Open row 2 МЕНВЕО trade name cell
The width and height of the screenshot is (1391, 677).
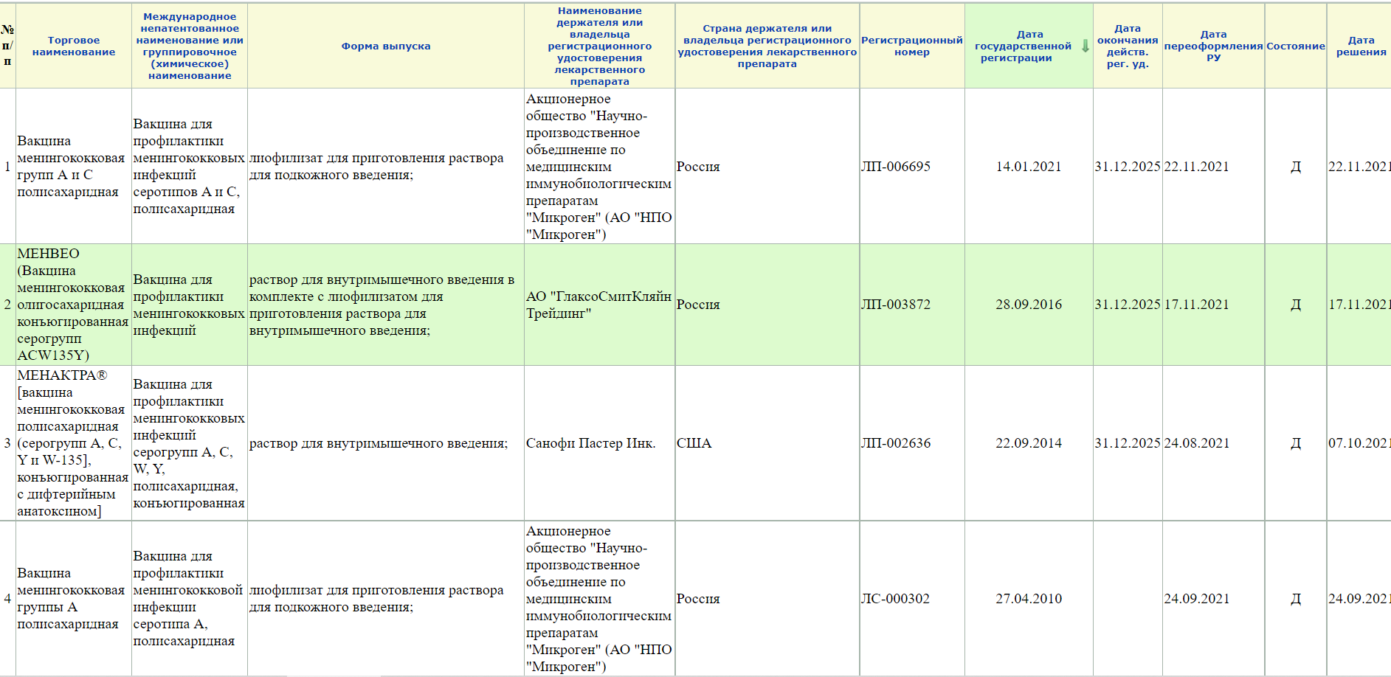pyautogui.click(x=73, y=305)
